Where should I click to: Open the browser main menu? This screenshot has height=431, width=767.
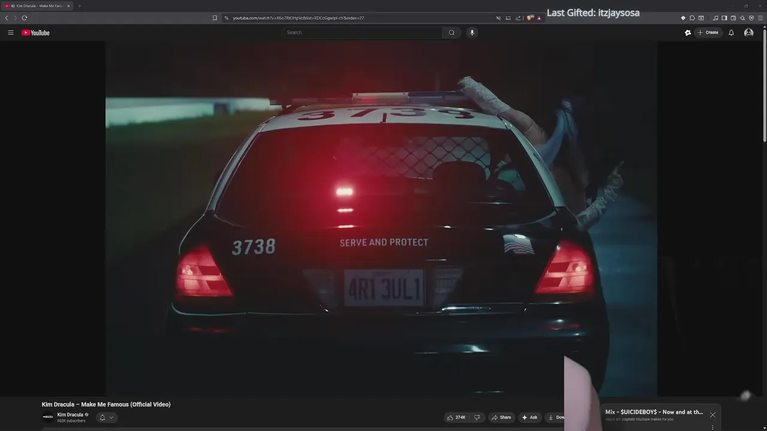pos(760,18)
